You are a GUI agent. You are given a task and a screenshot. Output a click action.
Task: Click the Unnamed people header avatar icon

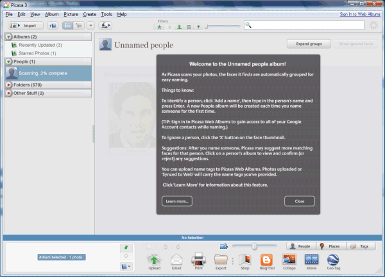[x=105, y=44]
